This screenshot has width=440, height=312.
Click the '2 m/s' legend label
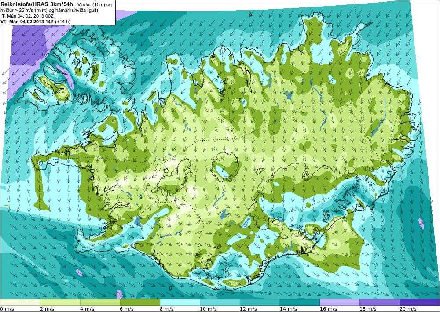(x=47, y=309)
